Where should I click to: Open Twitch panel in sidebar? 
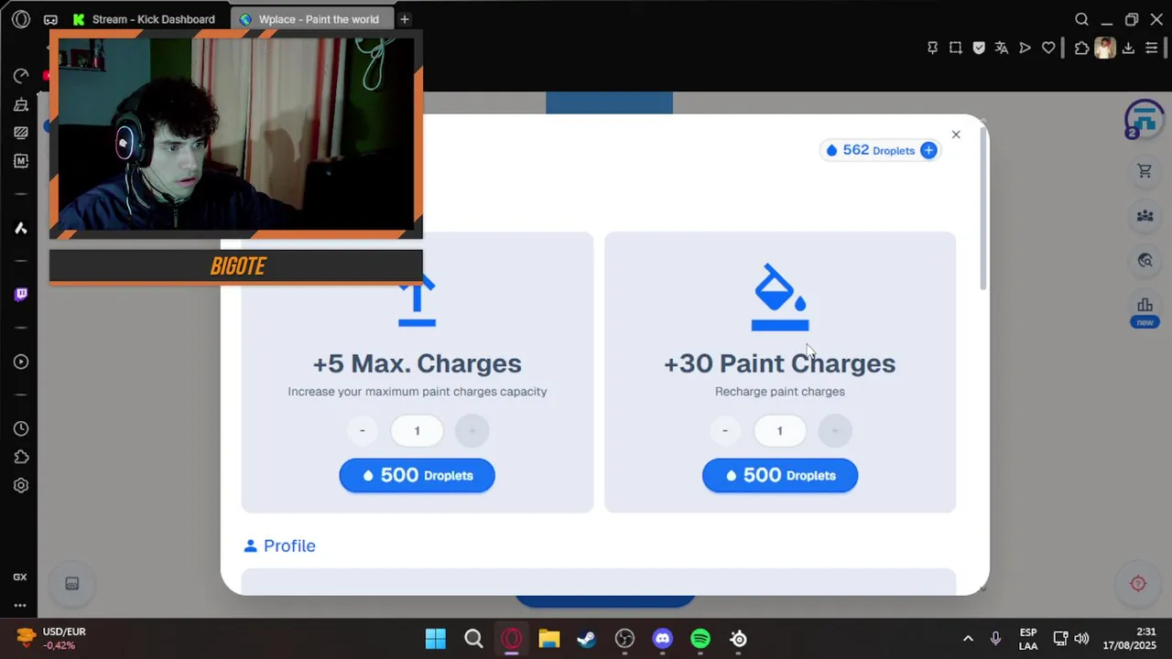click(21, 294)
